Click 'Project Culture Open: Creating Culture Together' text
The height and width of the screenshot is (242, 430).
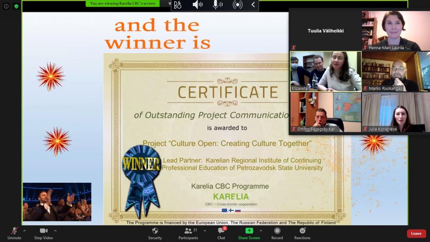pos(227,143)
